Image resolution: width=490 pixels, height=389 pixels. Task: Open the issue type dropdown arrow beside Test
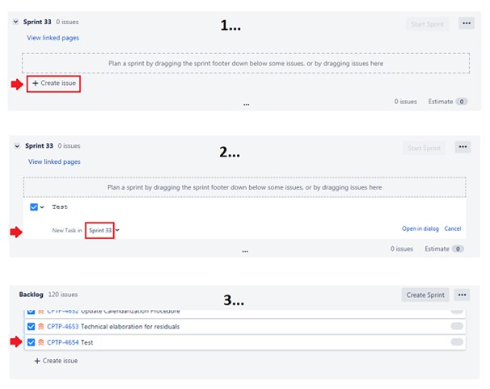[x=42, y=207]
